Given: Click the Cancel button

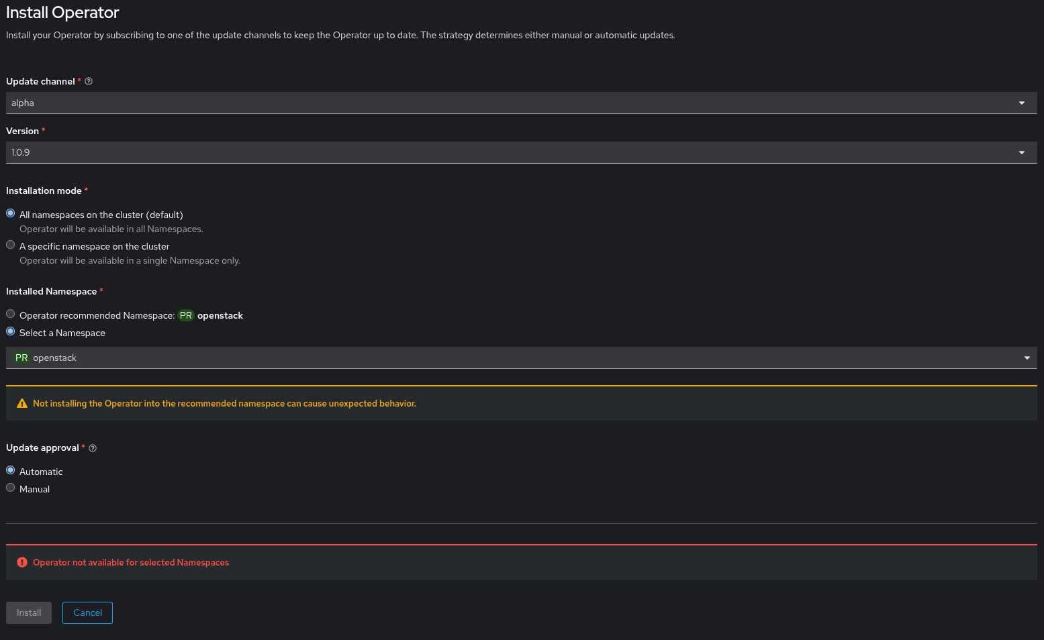Looking at the screenshot, I should pos(87,613).
